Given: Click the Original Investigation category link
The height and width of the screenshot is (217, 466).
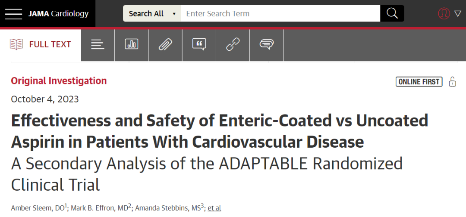Looking at the screenshot, I should (x=59, y=81).
